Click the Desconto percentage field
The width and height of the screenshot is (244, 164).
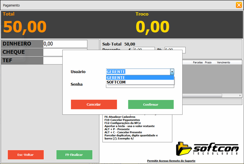point(175,50)
